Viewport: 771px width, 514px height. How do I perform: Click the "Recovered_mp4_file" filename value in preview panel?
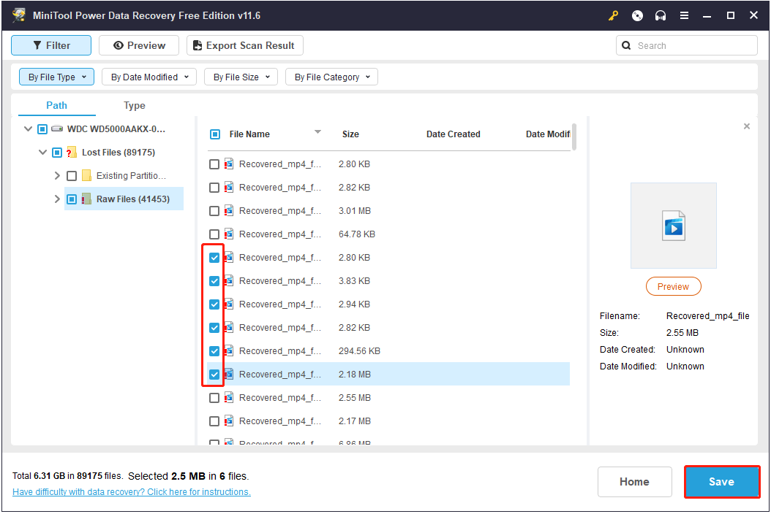(x=707, y=316)
